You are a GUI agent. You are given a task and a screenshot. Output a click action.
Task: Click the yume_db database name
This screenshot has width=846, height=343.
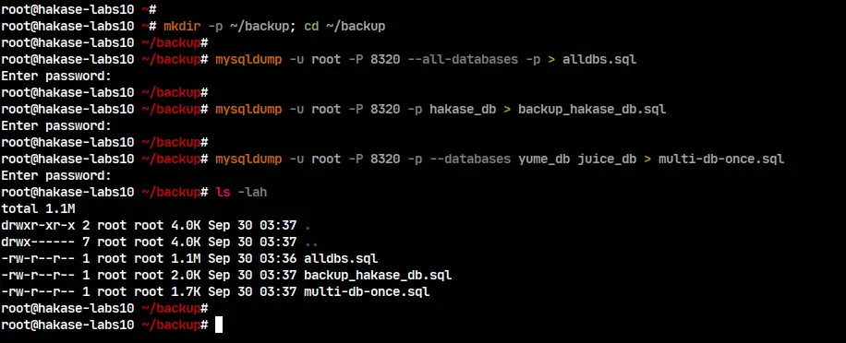(x=544, y=159)
